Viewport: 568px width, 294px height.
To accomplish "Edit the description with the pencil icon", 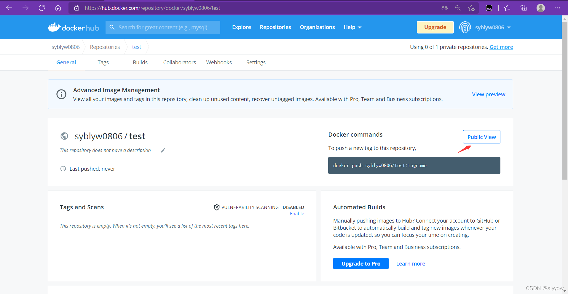I will point(163,150).
